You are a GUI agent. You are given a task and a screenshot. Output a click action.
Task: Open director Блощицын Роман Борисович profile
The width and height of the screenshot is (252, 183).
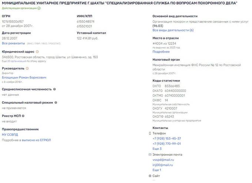click(24, 77)
